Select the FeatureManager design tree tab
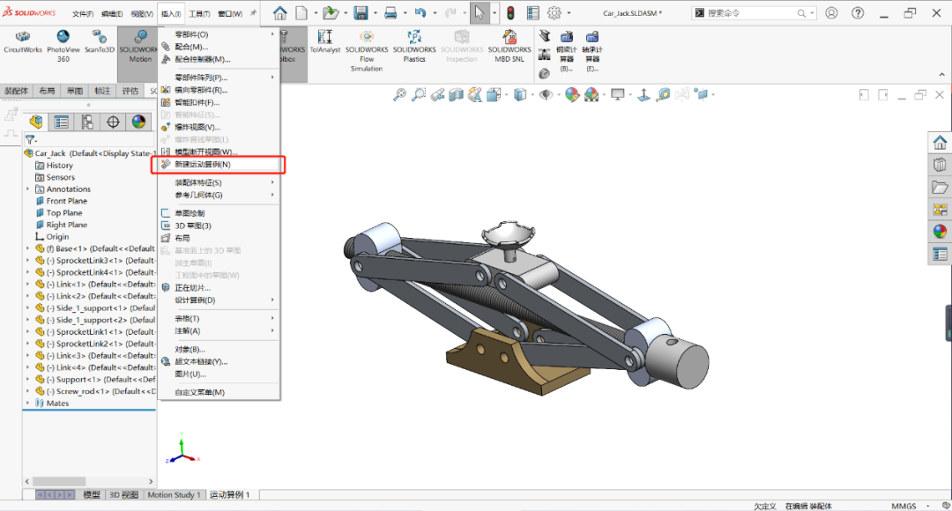This screenshot has width=952, height=511. (x=36, y=122)
